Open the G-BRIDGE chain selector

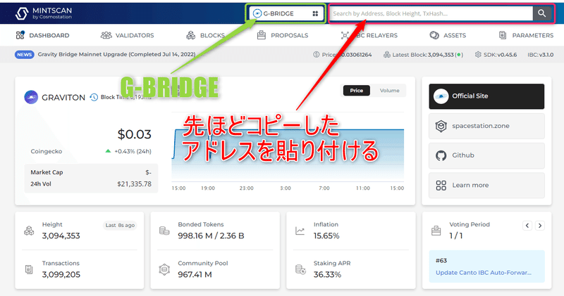[x=286, y=13]
